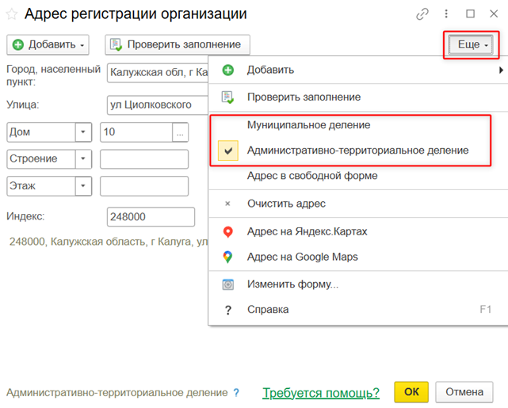Click the Yandex Maps pin icon
Viewport: 508px width, 408px height.
[x=227, y=231]
